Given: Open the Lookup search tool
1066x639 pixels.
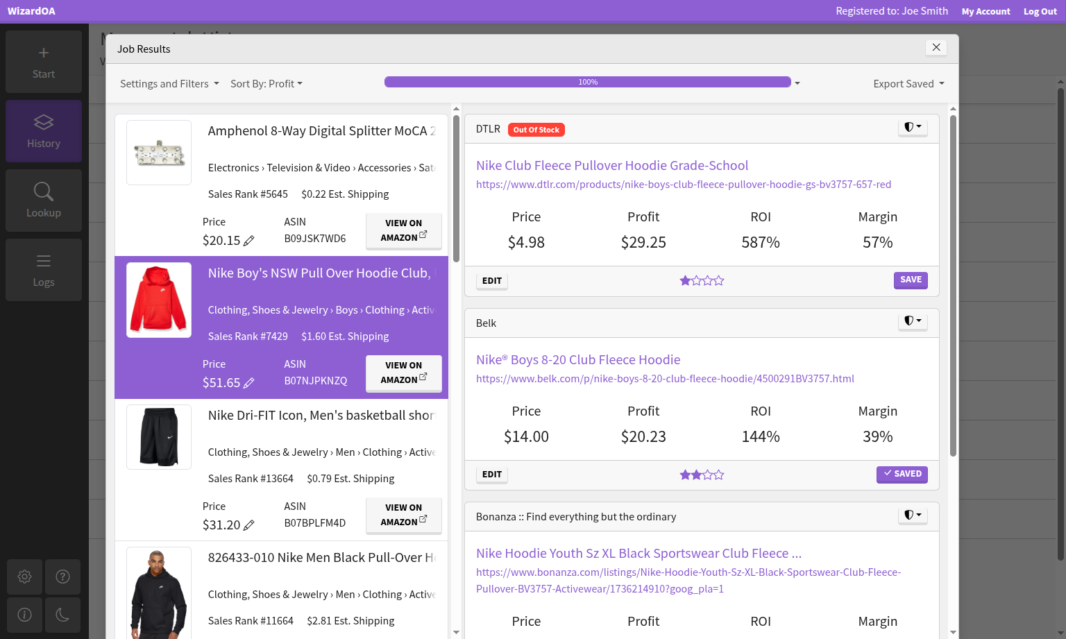Looking at the screenshot, I should 44,201.
